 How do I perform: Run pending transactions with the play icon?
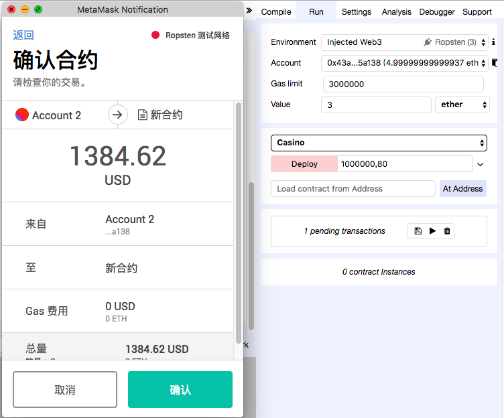433,231
